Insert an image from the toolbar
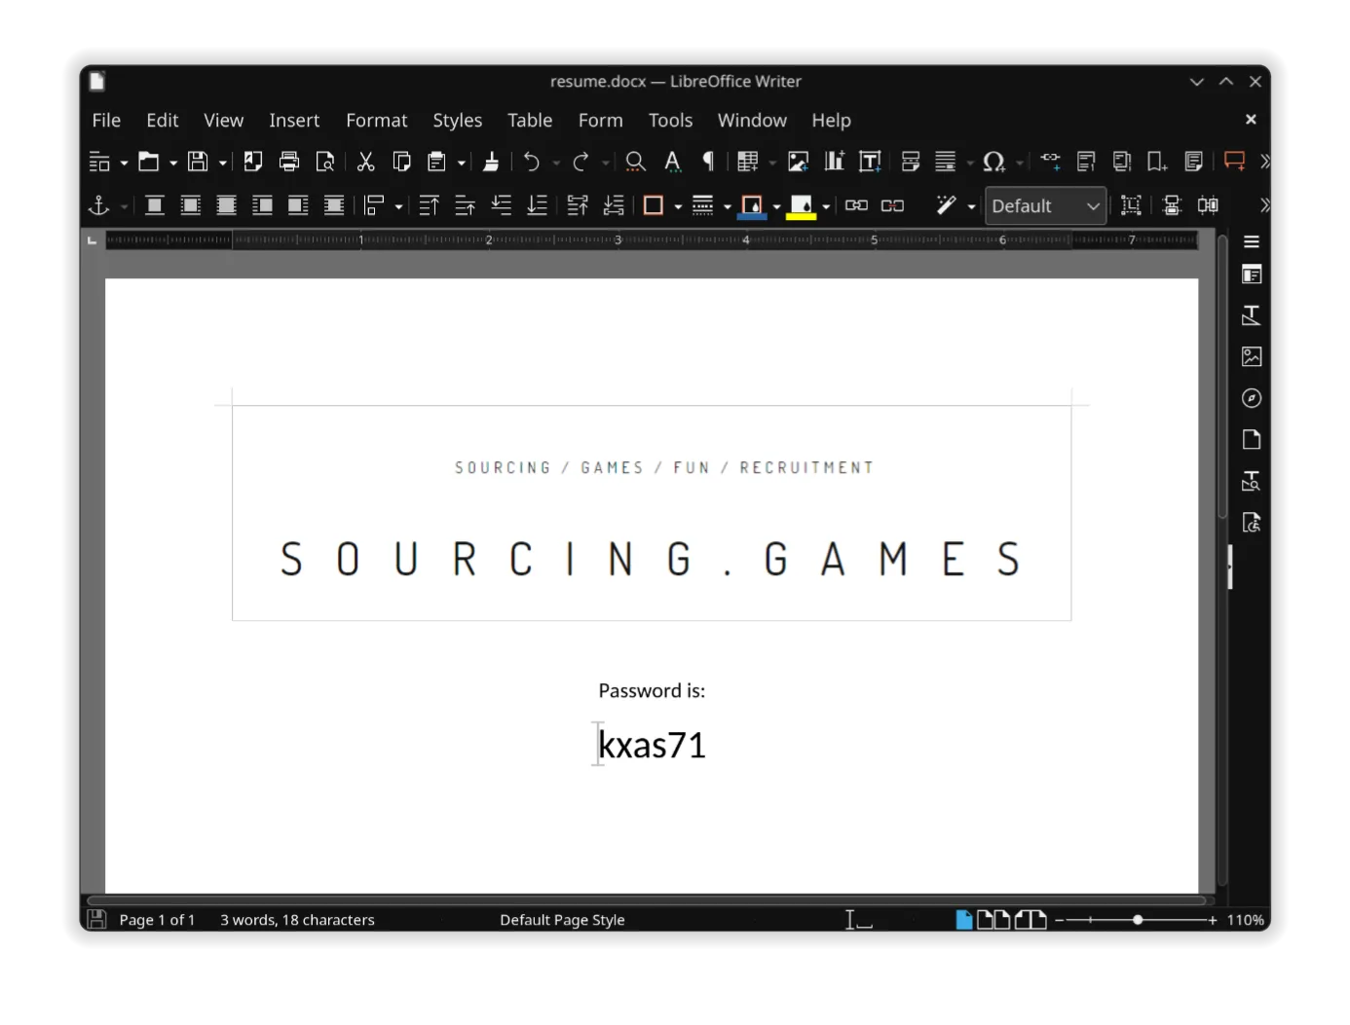Screen dimensions: 1350x1025 tap(799, 162)
